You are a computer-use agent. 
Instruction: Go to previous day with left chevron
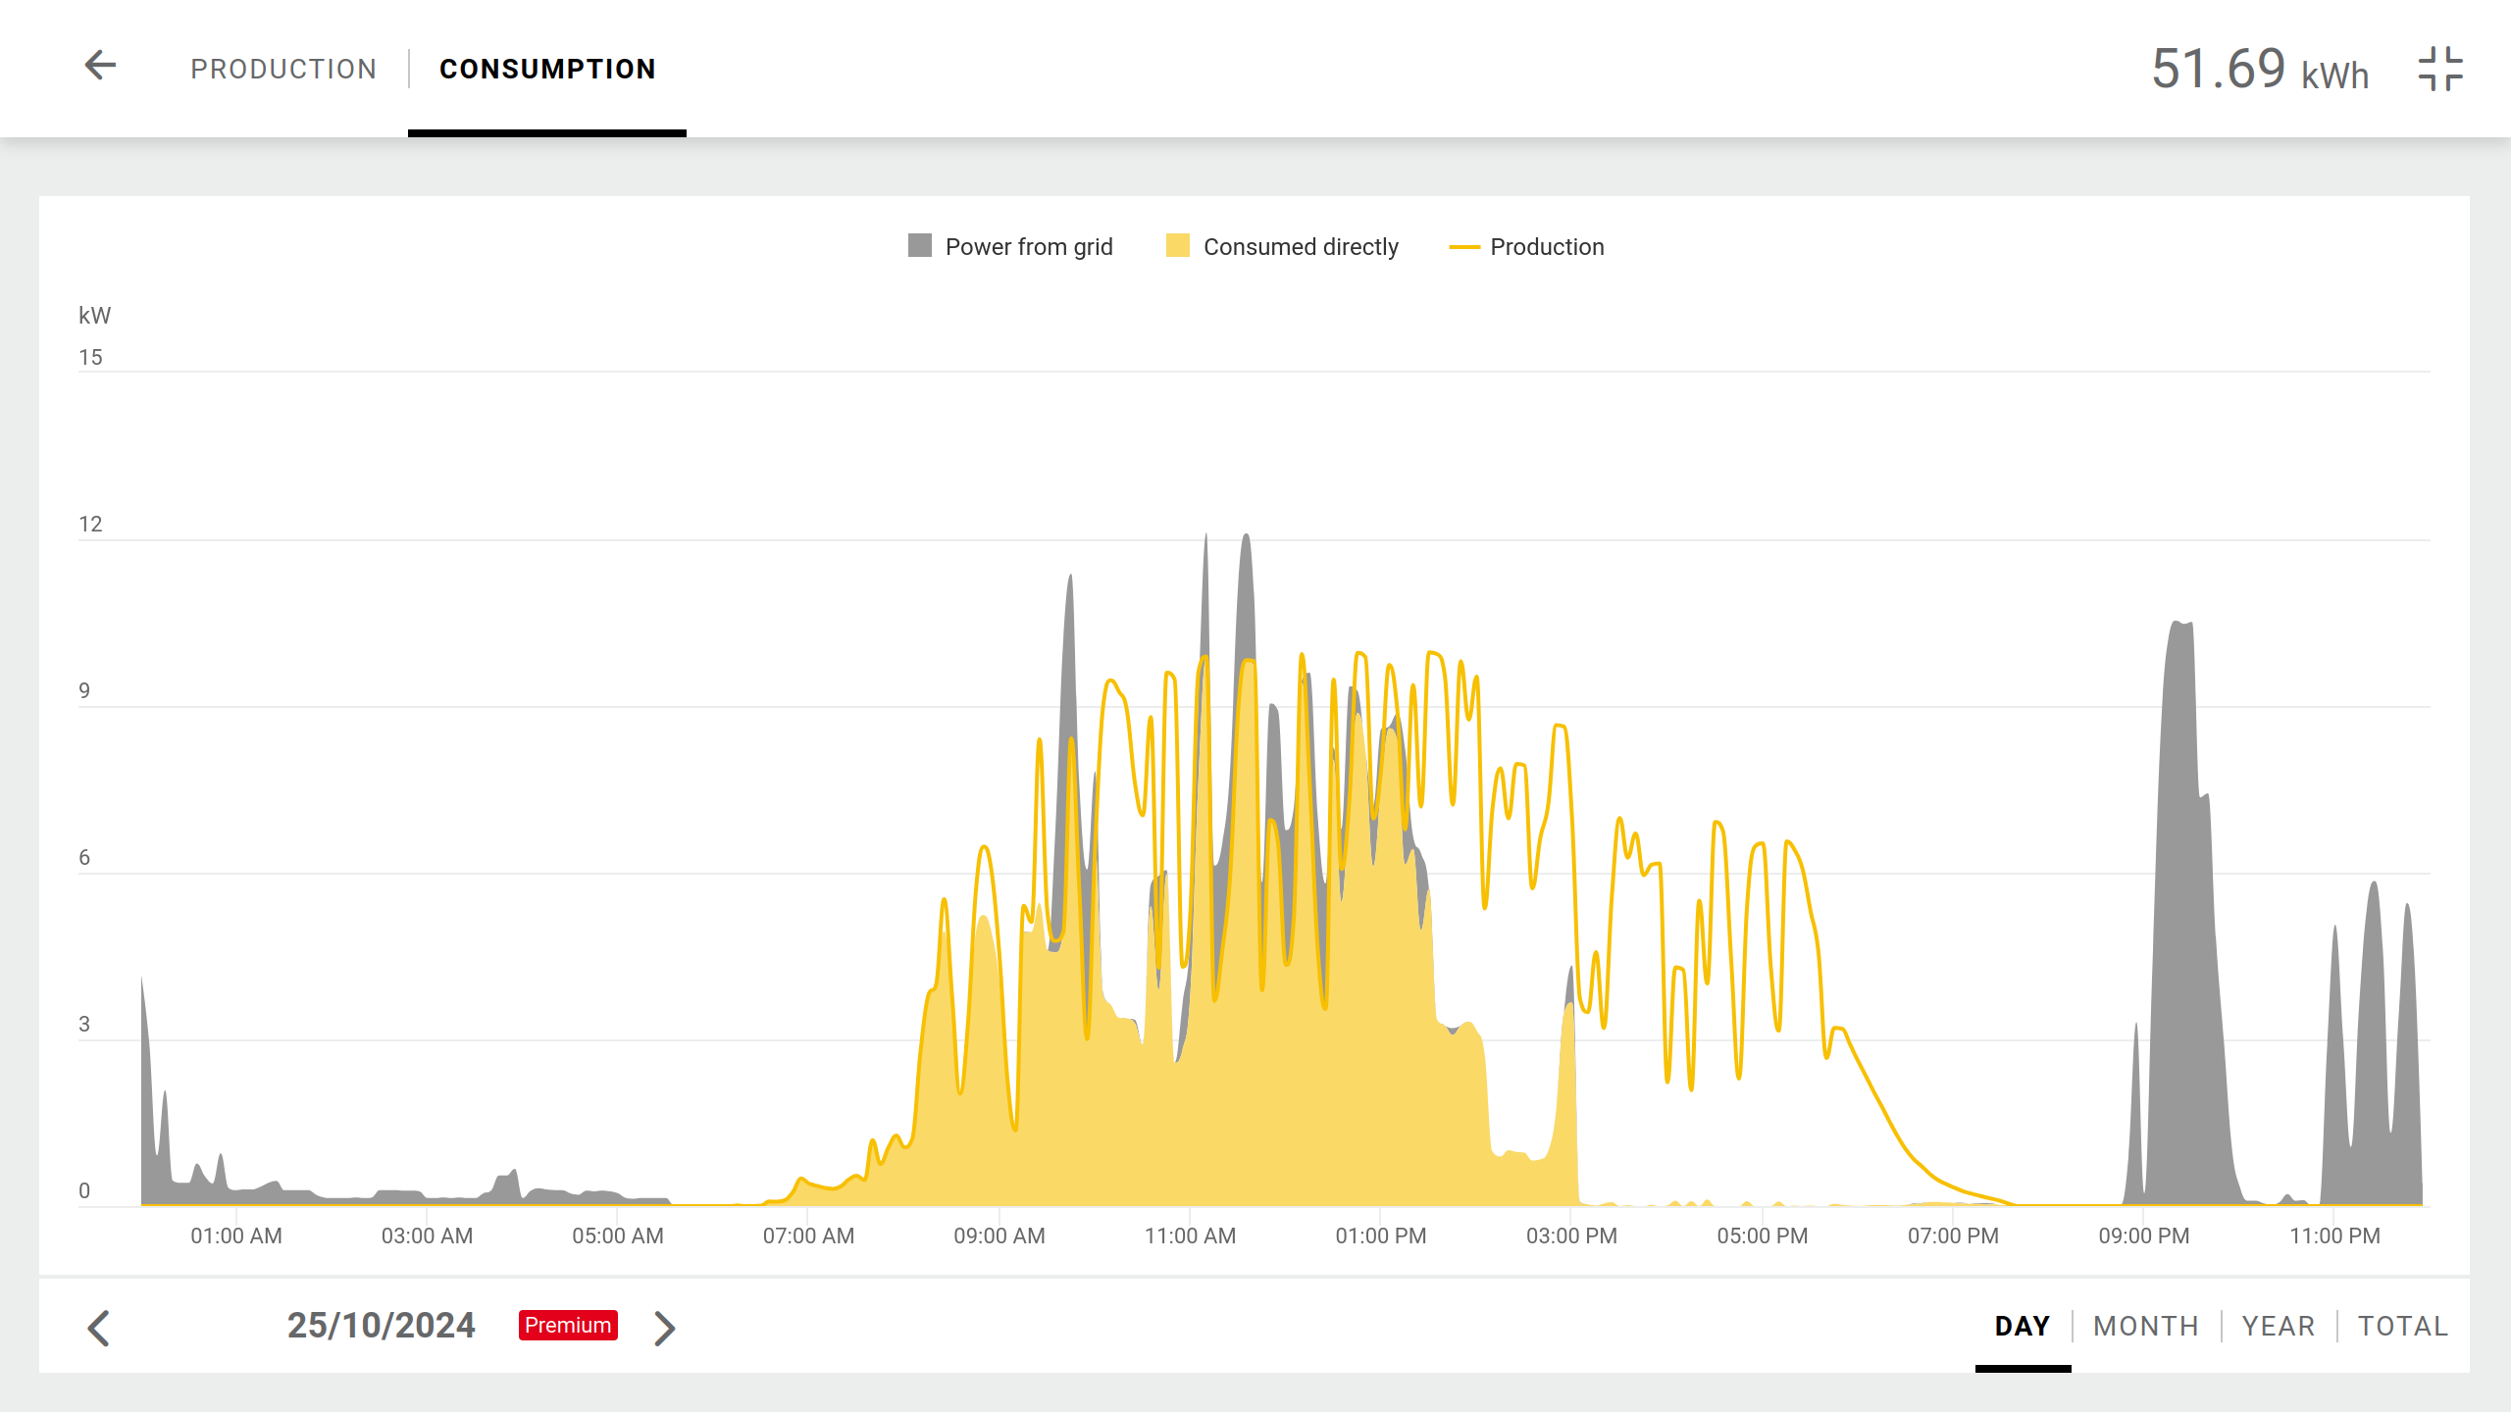coord(98,1328)
